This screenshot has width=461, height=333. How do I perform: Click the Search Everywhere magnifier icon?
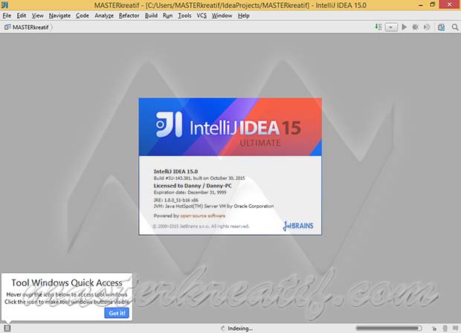point(455,28)
